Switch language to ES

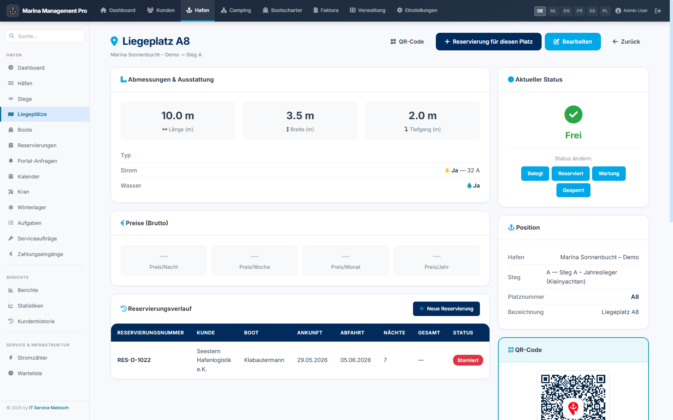tap(592, 11)
